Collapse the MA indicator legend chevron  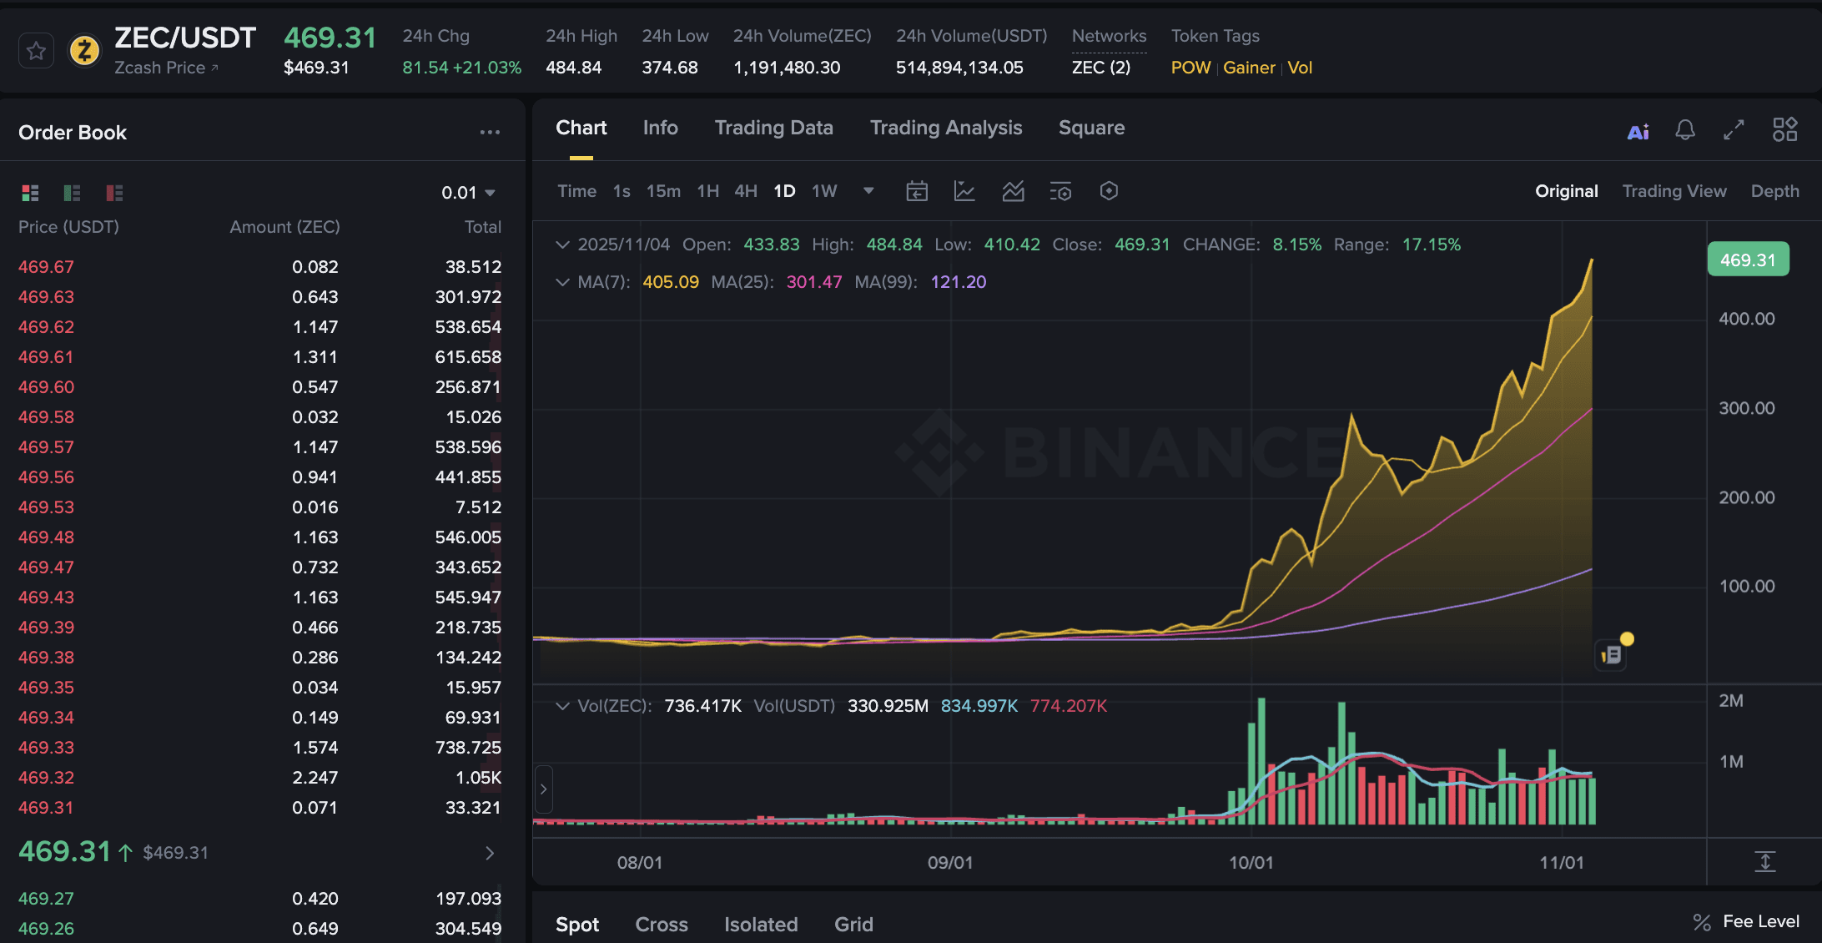562,282
